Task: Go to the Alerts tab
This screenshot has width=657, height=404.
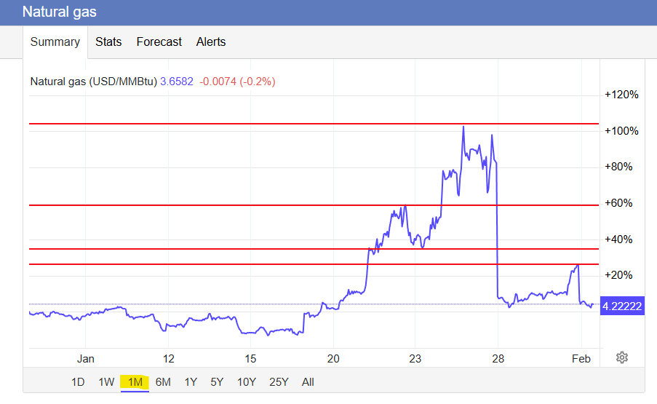Action: [211, 42]
